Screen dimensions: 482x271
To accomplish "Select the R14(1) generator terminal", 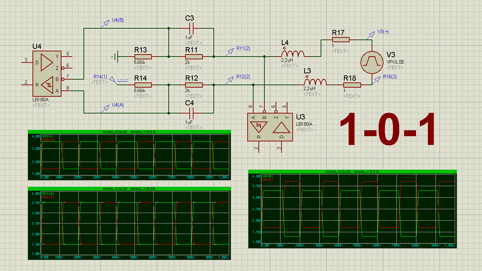I will pos(114,81).
